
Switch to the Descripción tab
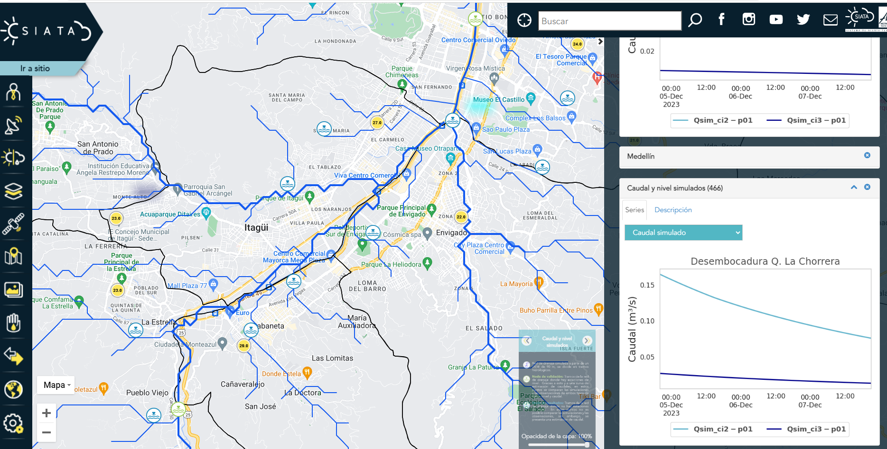(x=672, y=210)
